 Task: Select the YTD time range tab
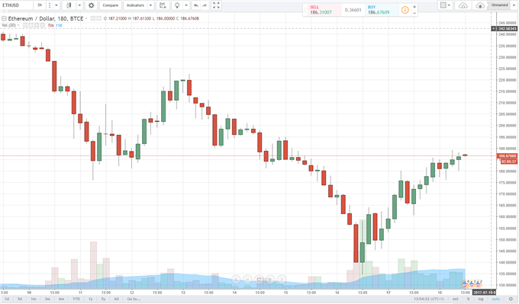(76, 299)
